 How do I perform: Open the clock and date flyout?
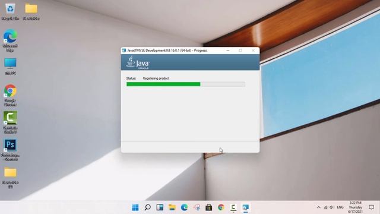point(356,207)
